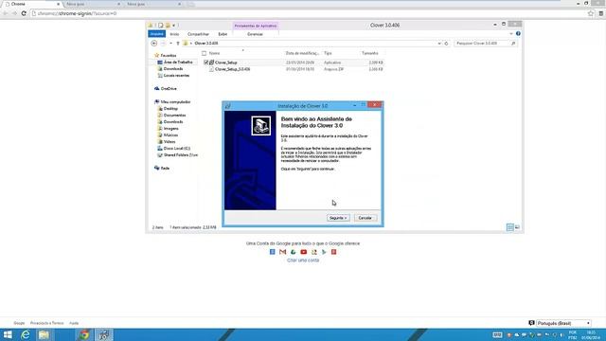Sort by the Tamanho column header
Viewport: 606px width, 341px height.
(370, 53)
